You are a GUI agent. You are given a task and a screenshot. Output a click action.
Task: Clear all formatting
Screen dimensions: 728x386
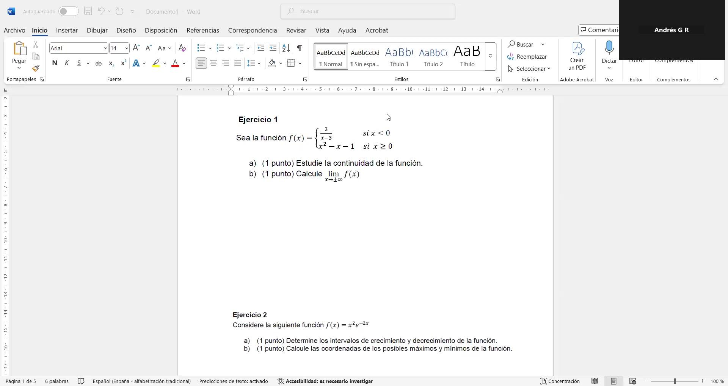tap(182, 48)
